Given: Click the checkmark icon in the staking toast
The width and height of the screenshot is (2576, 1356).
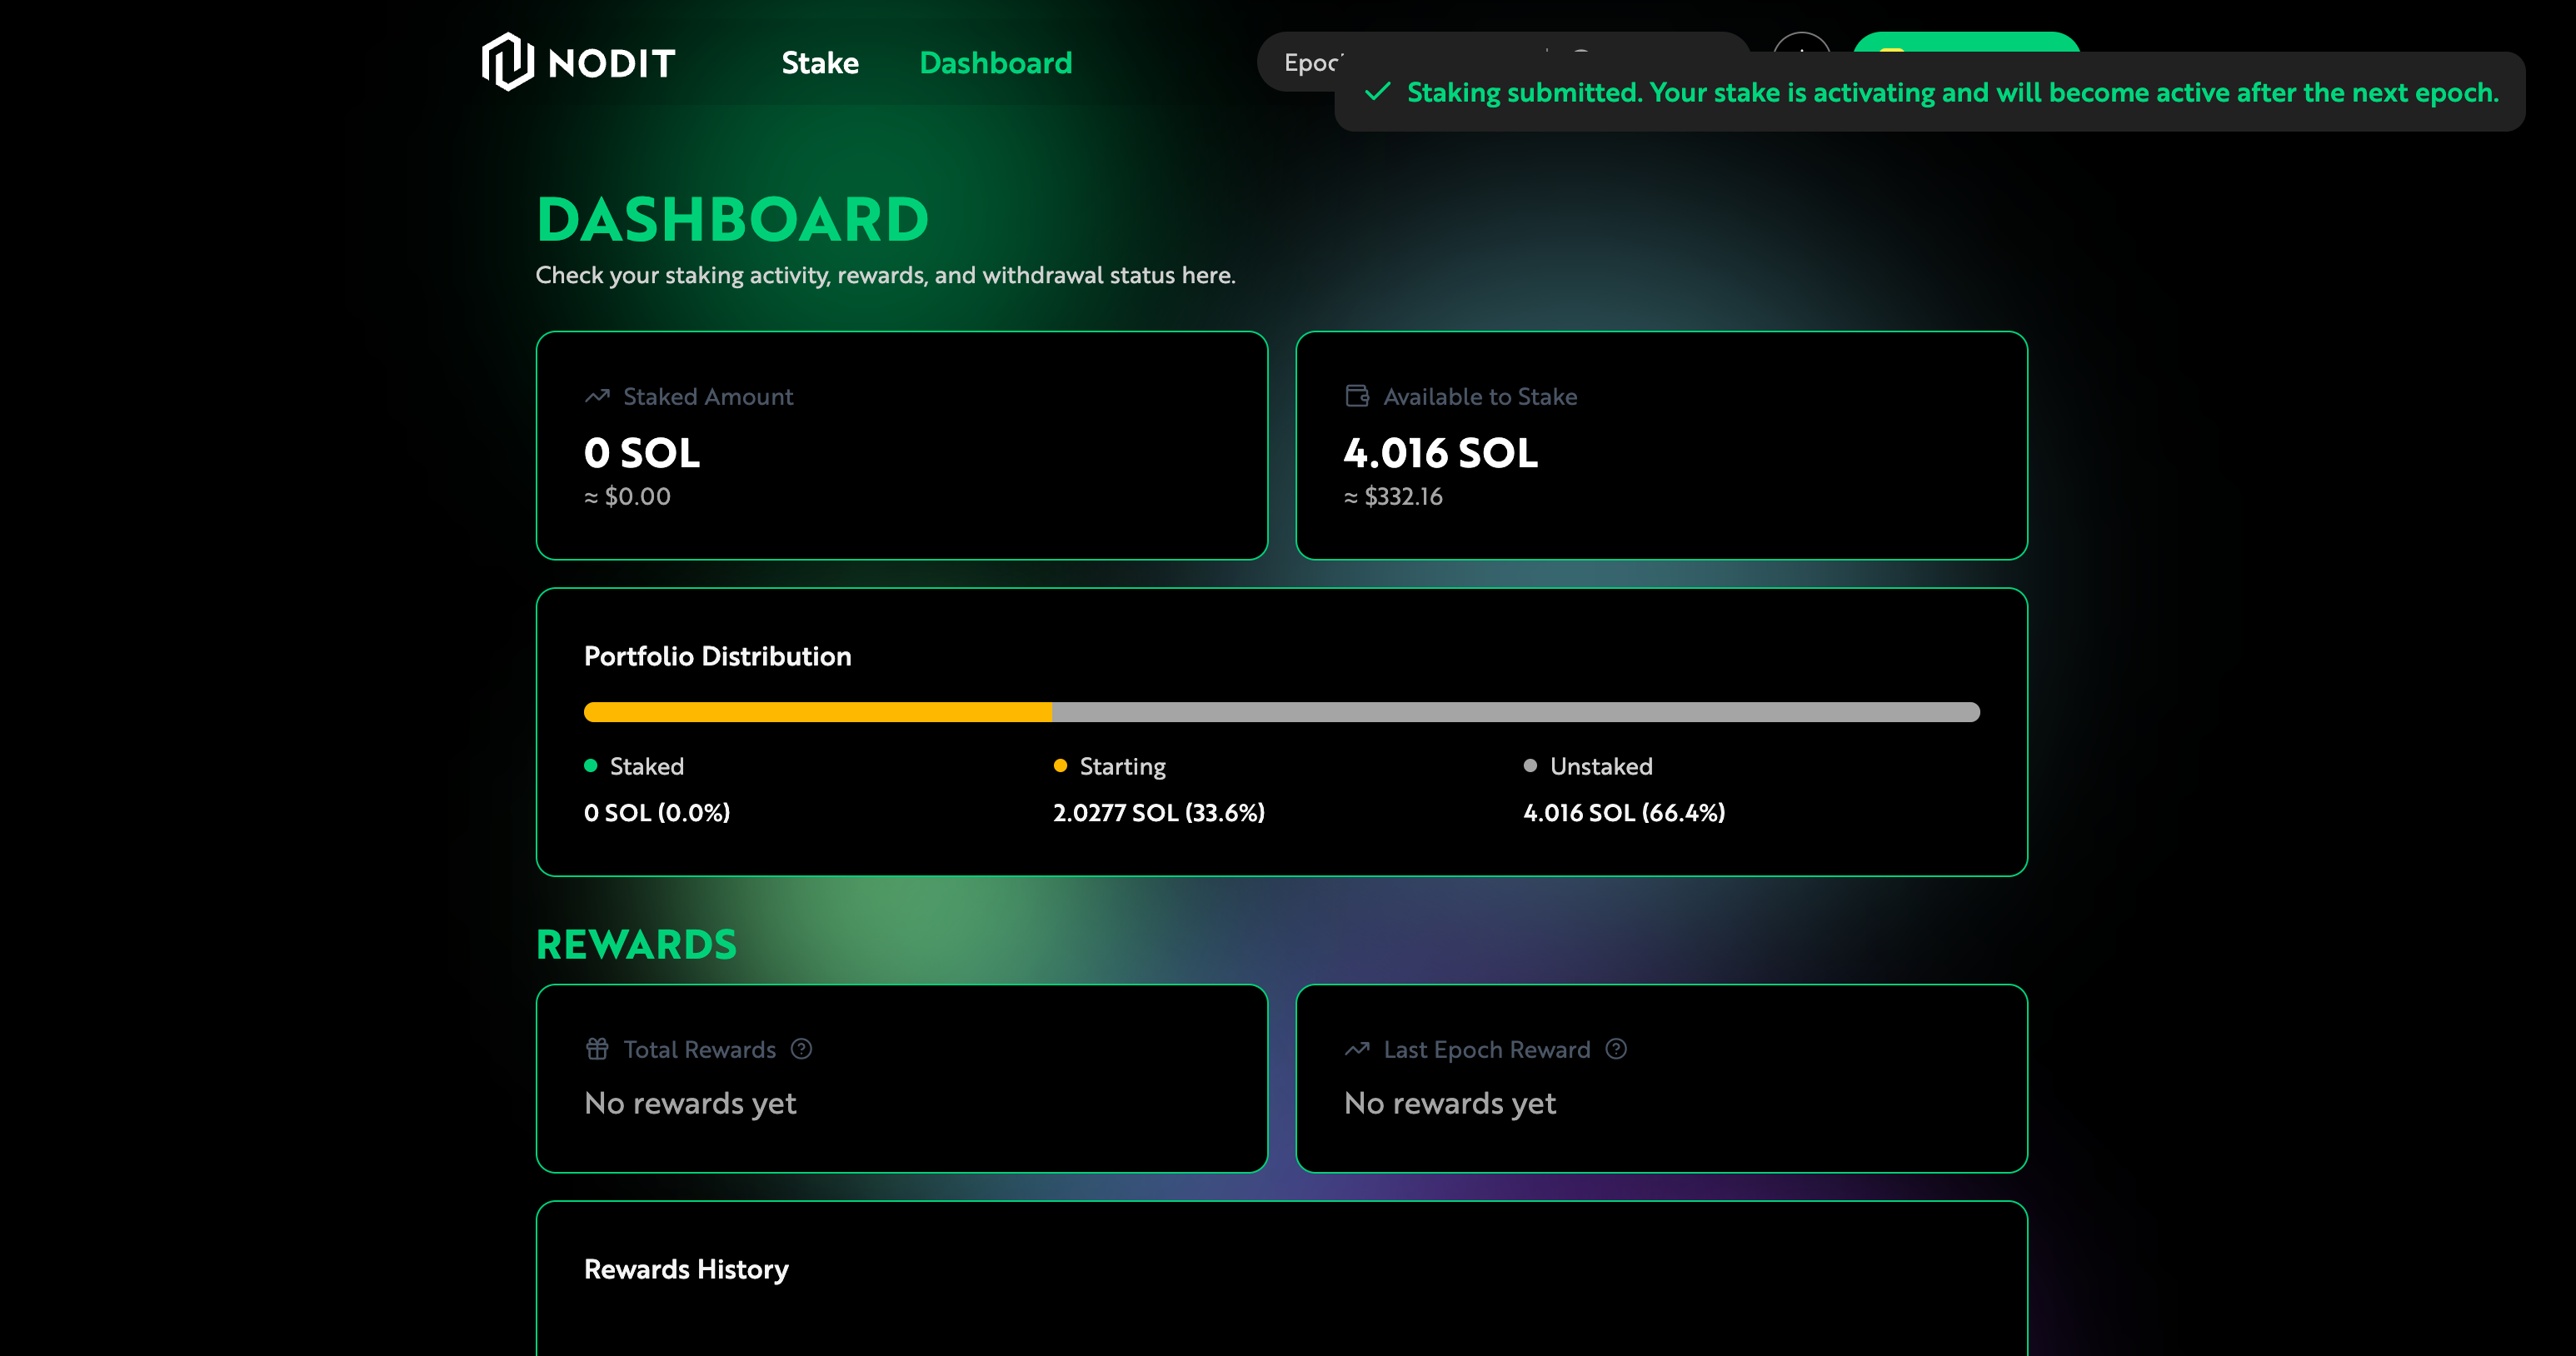Looking at the screenshot, I should click(1378, 92).
